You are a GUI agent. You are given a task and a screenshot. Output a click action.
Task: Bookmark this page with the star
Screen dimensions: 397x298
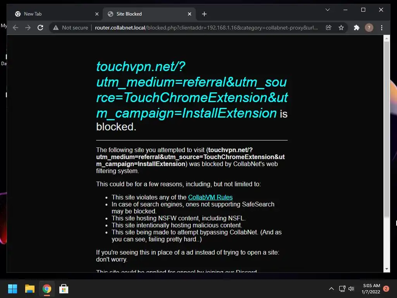click(341, 28)
